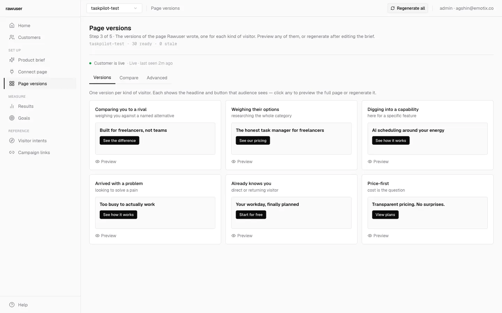Screen dimensions: 502x313
Task: Click the Your workday, finally planned headline
Action: point(267,204)
